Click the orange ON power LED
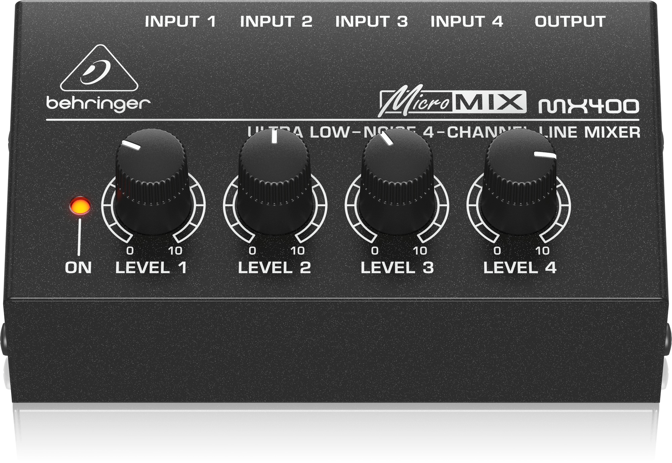The height and width of the screenshot is (463, 672). [x=80, y=206]
